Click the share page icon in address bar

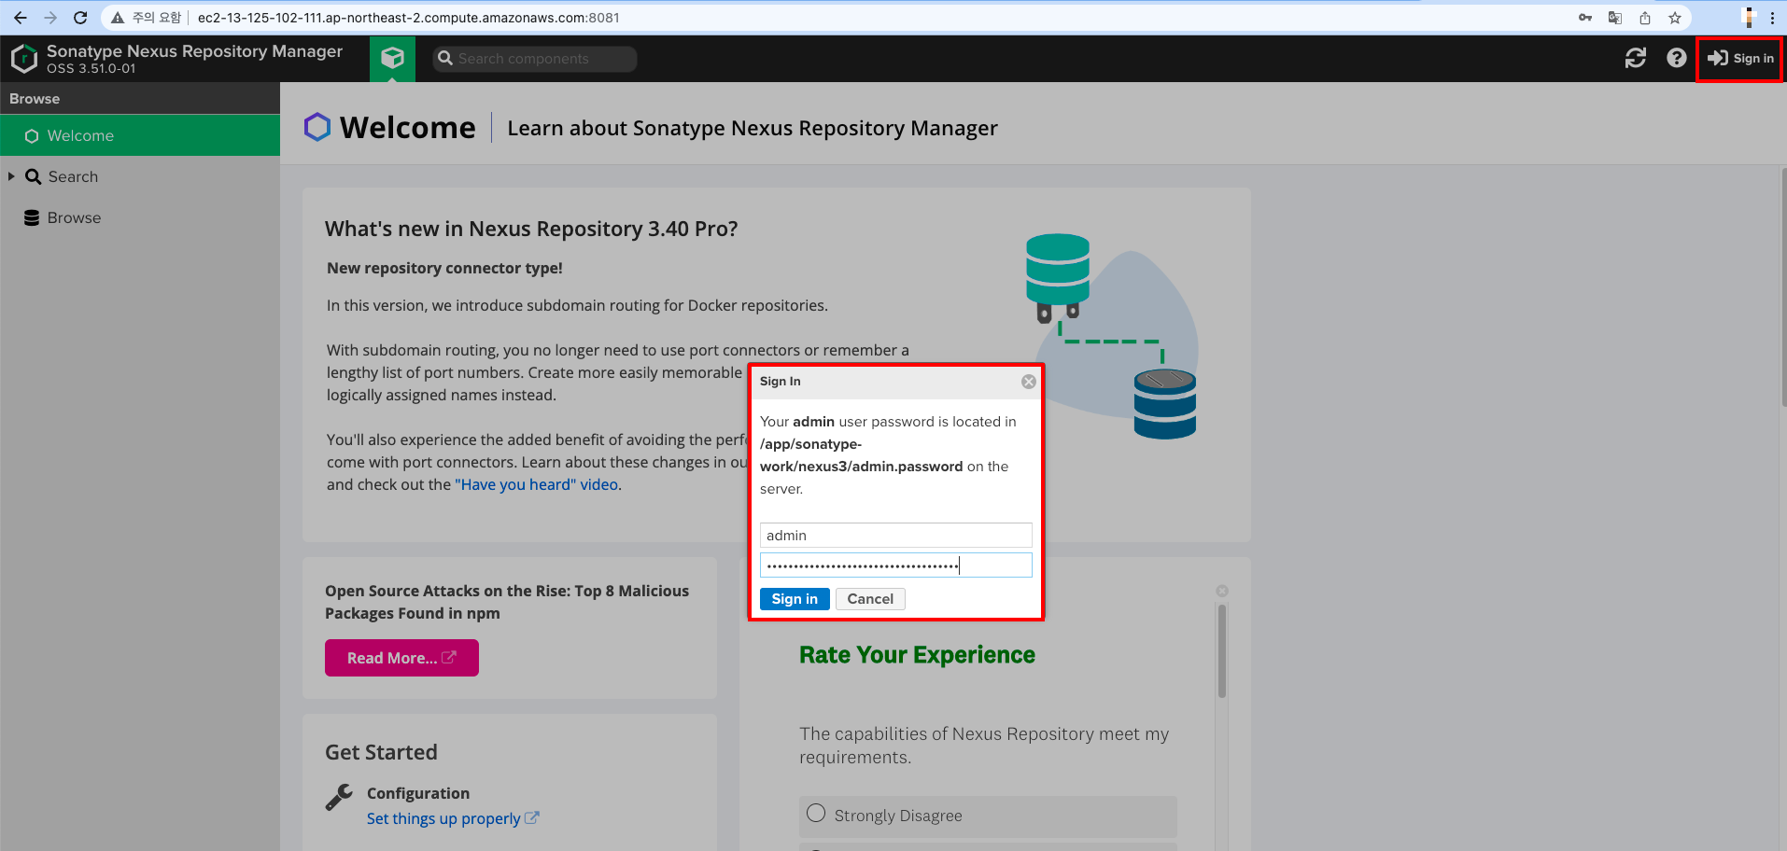tap(1645, 18)
